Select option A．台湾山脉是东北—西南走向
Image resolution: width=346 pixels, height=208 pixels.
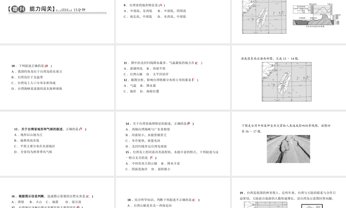(x=149, y=206)
